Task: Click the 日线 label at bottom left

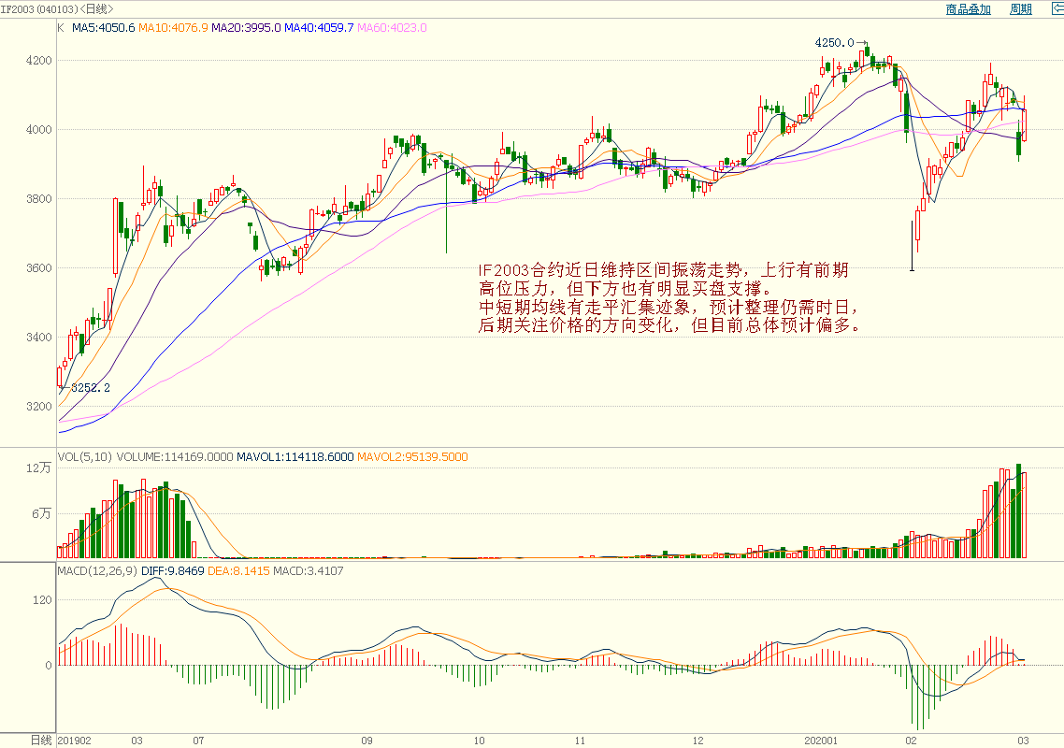Action: pos(41,741)
